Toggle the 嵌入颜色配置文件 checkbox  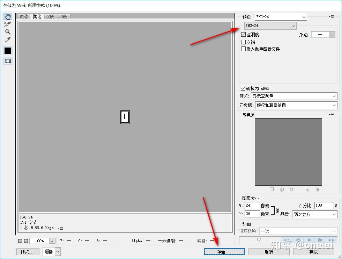243,49
